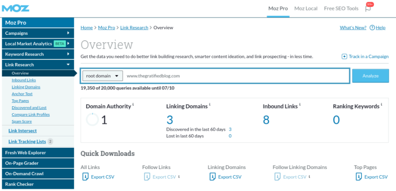Viewport: 396px width, 191px height.
Task: Click the Domain Authority info icon
Action: 133,104
